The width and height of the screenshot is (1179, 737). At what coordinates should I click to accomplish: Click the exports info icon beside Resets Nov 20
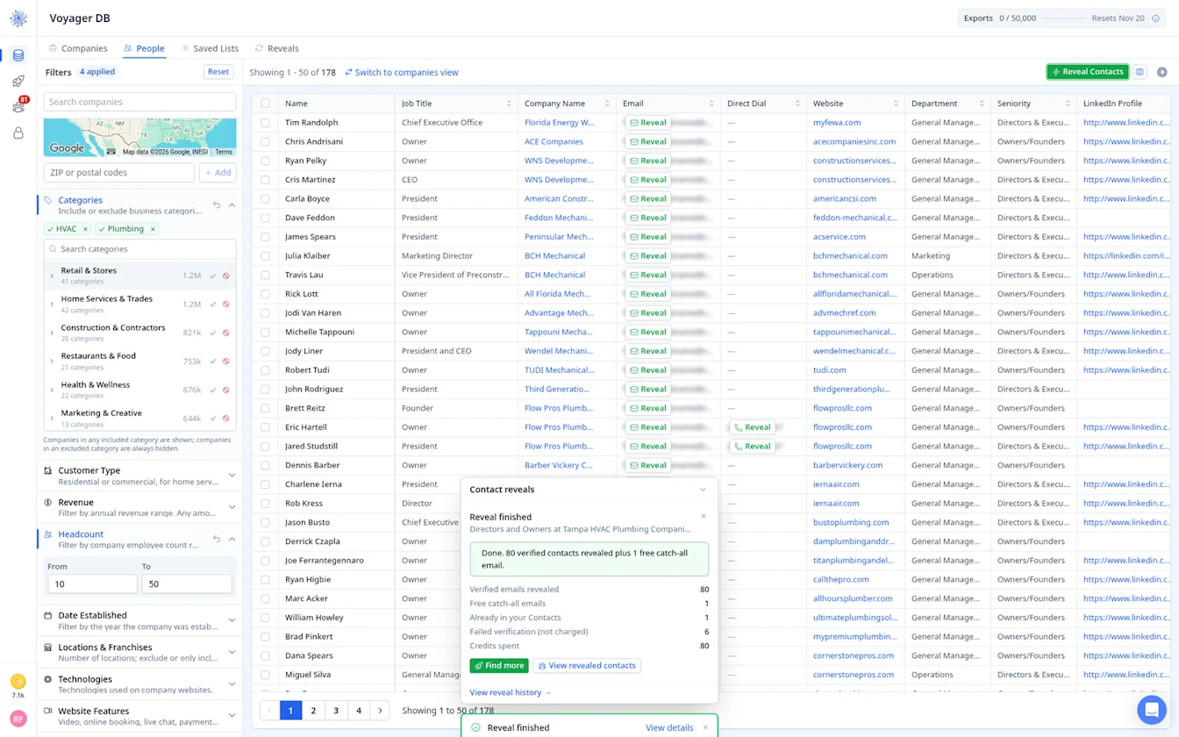coord(1155,18)
